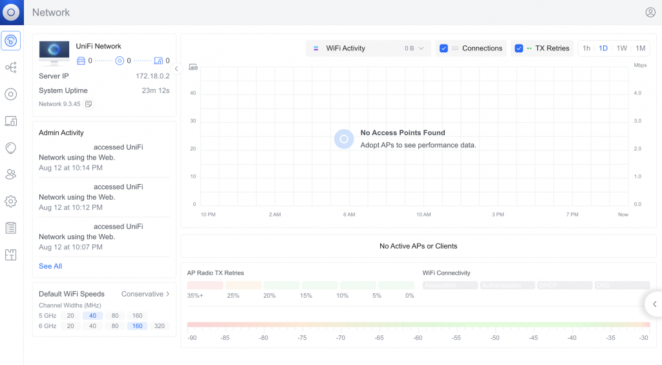Open the System Log list icon
The width and height of the screenshot is (662, 365).
click(11, 228)
